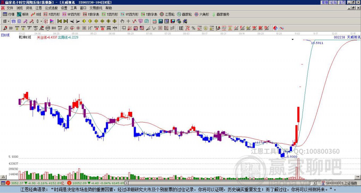Click the black left arrow icon

72,21
